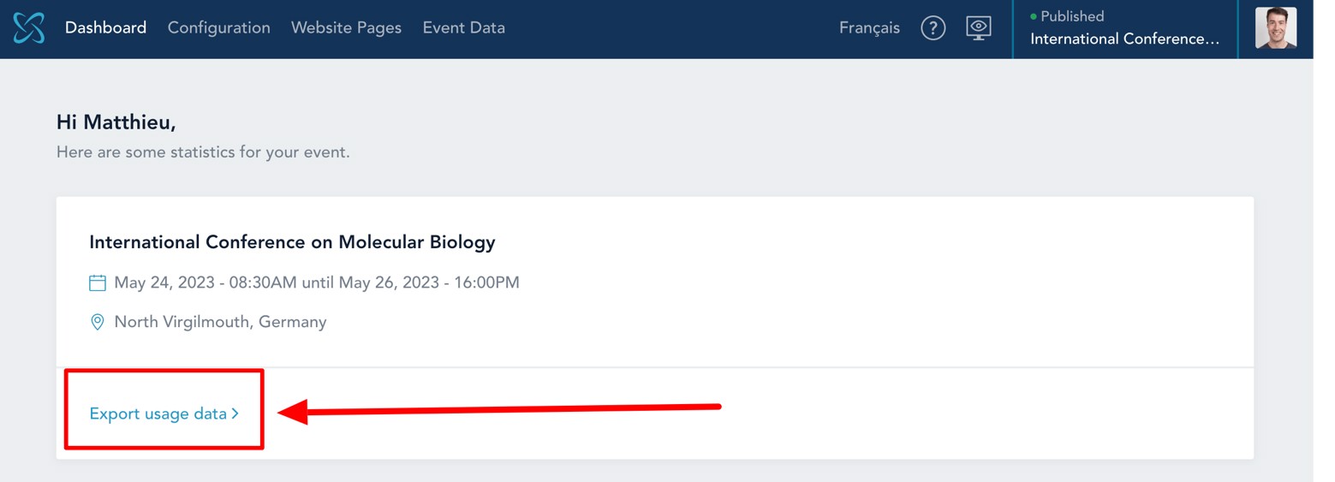Open the Configuration menu item
Viewport: 1335px width, 482px height.
point(218,28)
